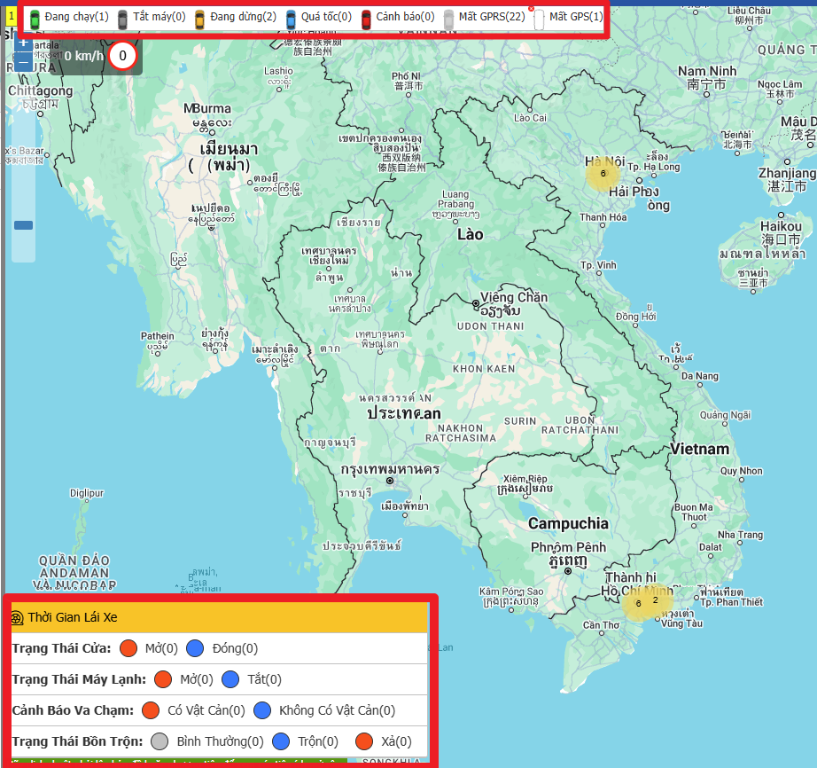Click 'Trộn(0)' mixer status text
Viewport: 817px width, 768px height.
coord(318,741)
